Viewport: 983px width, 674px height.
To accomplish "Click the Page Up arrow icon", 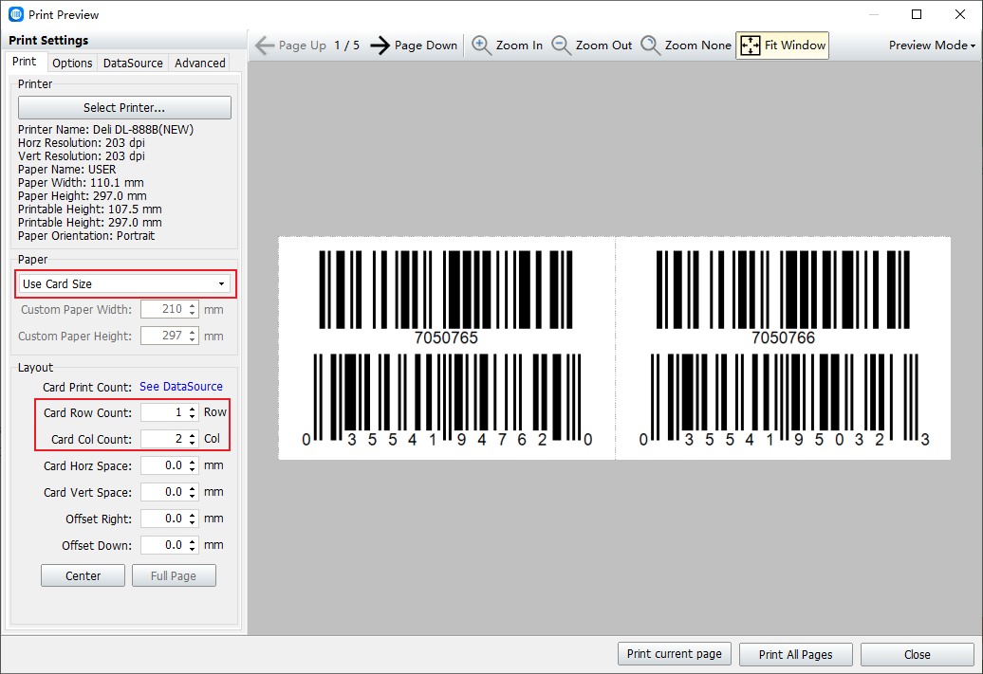I will [x=265, y=46].
